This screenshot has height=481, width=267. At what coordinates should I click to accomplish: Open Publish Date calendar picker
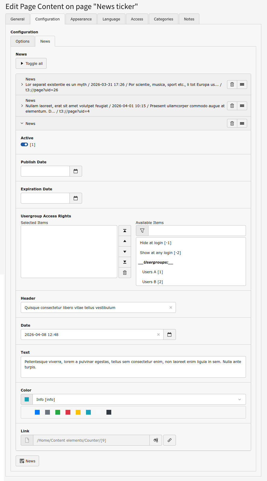click(x=76, y=171)
